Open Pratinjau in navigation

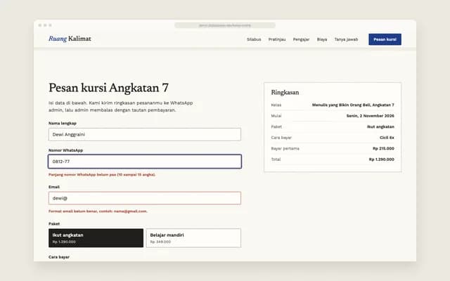coord(277,39)
